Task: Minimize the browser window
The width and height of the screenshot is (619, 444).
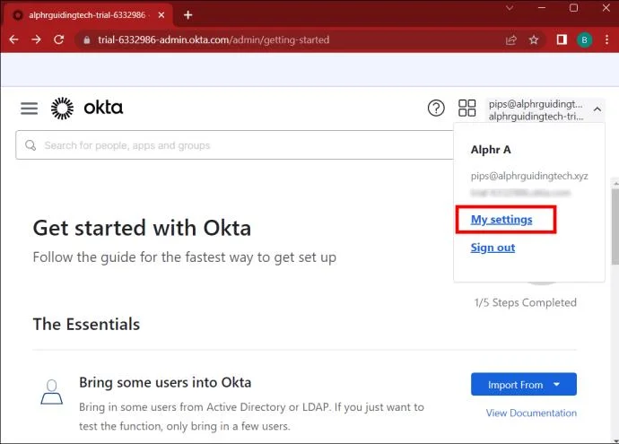Action: coord(542,7)
